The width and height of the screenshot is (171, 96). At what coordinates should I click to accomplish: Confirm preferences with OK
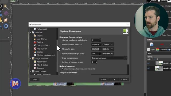114,79
